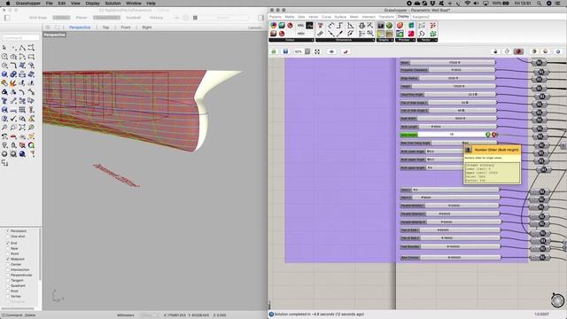Click the Bilge Radius number slider
The width and height of the screenshot is (567, 319).
point(447,78)
